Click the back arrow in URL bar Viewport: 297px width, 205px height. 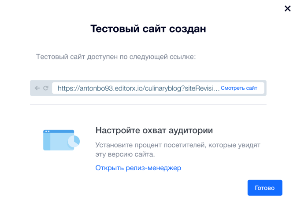tap(37, 88)
